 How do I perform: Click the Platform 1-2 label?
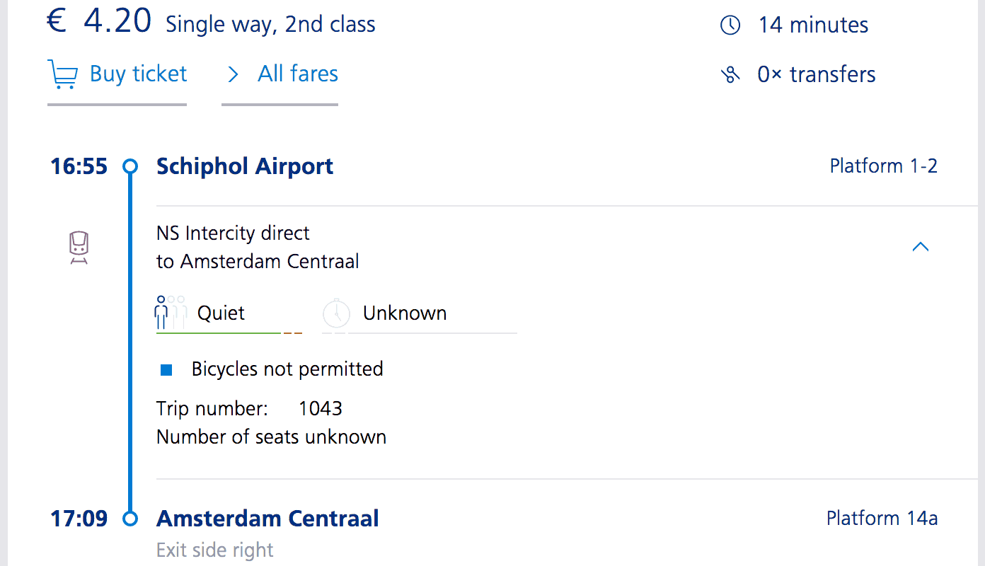(x=883, y=166)
